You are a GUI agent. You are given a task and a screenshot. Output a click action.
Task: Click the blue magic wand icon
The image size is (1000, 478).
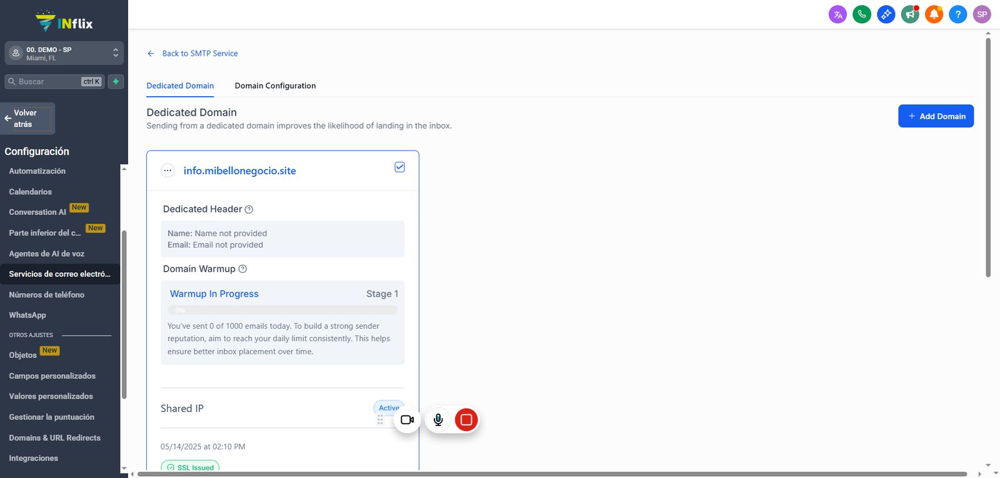(x=886, y=14)
